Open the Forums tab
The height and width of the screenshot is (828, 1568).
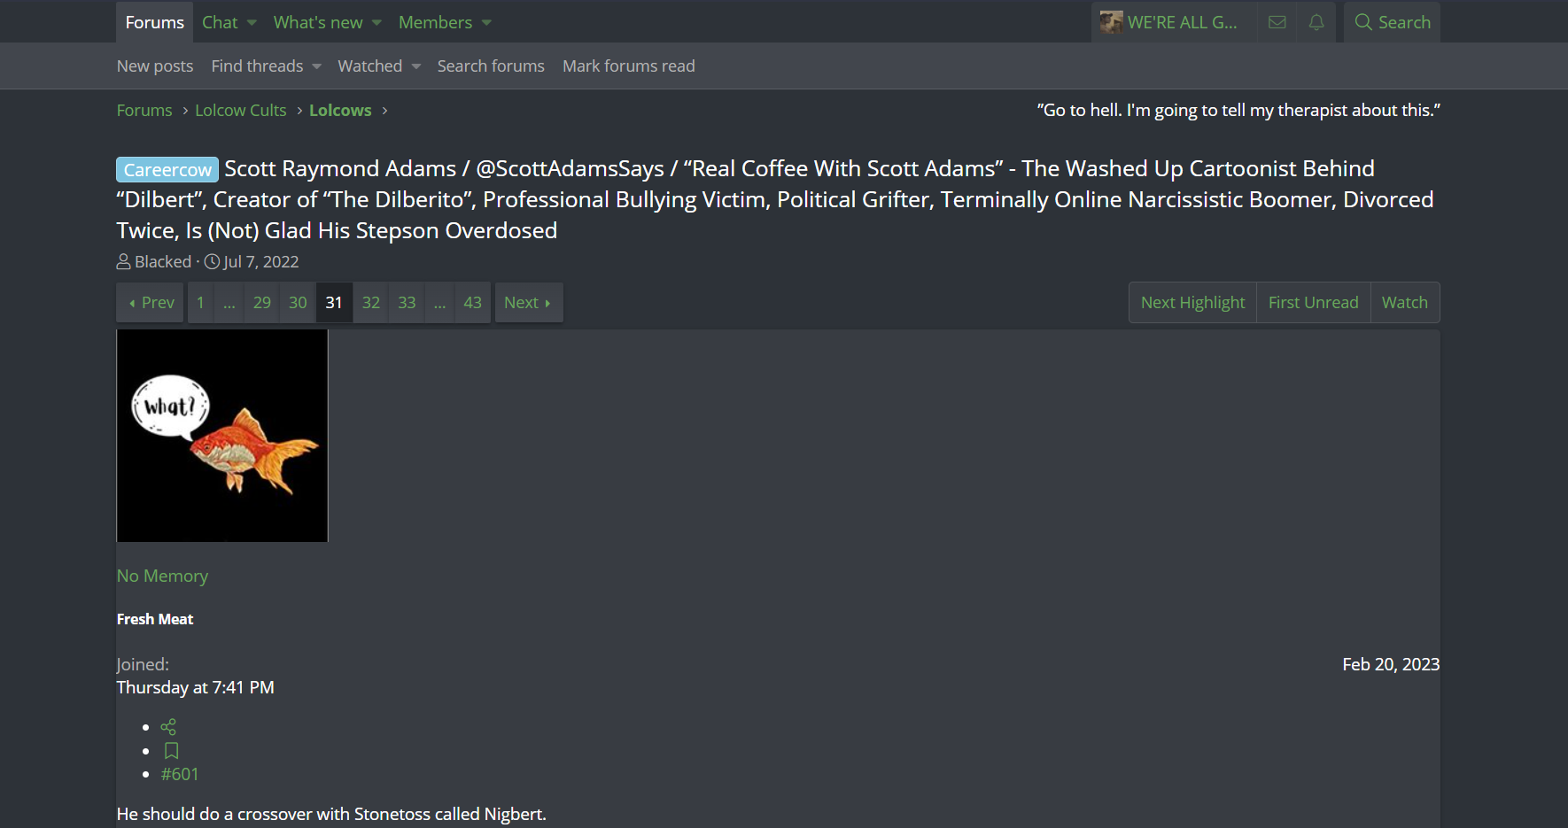pyautogui.click(x=155, y=22)
